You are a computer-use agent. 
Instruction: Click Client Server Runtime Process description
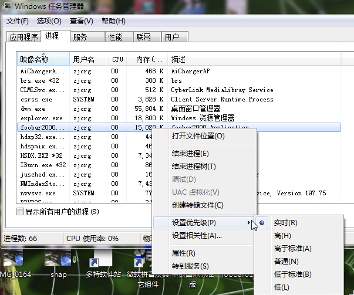pos(222,99)
